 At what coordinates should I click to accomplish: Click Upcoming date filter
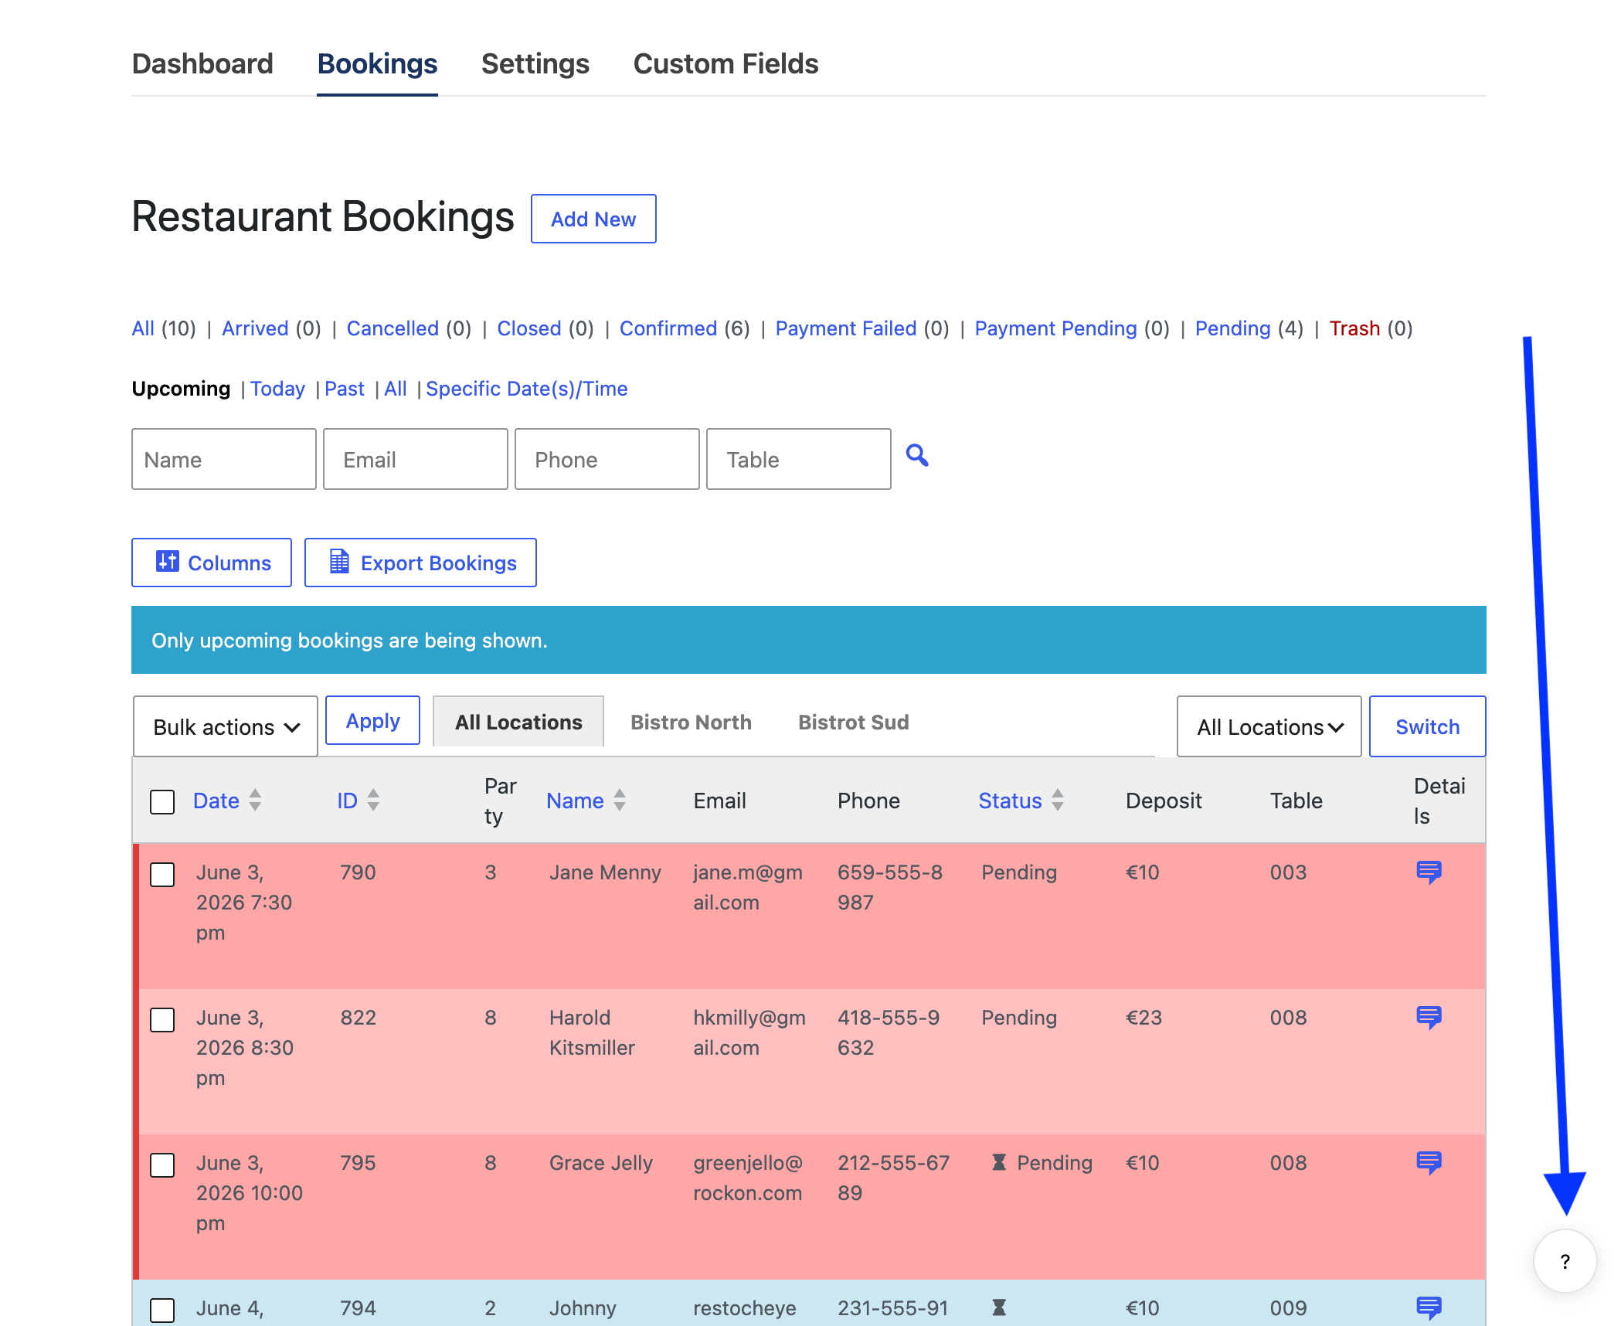[181, 389]
